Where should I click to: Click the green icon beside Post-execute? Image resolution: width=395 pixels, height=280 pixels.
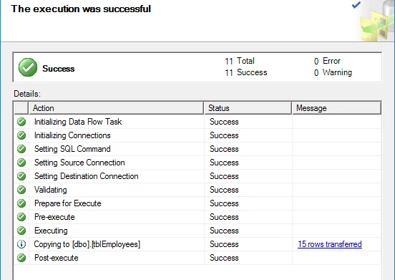tap(21, 258)
